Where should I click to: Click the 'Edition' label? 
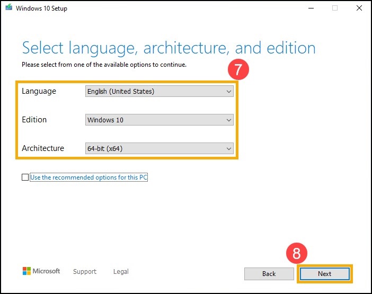click(34, 120)
